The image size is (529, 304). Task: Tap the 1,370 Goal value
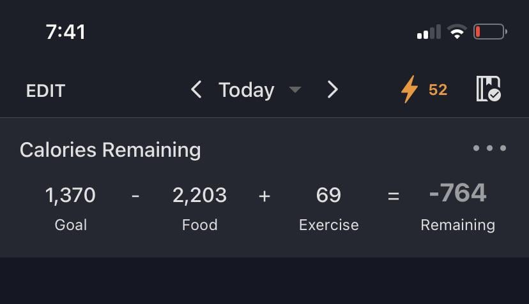pos(70,195)
